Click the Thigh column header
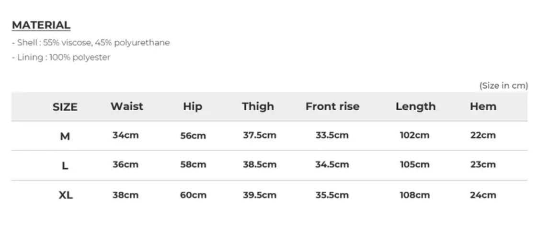 pos(258,106)
